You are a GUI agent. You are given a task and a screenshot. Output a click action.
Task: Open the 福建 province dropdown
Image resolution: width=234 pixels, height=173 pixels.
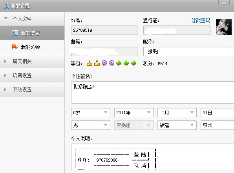(x=177, y=125)
